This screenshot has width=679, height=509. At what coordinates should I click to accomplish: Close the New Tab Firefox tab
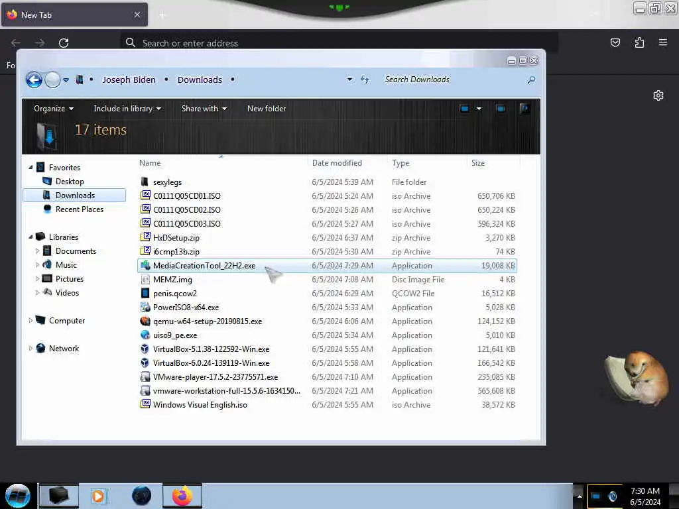point(137,15)
